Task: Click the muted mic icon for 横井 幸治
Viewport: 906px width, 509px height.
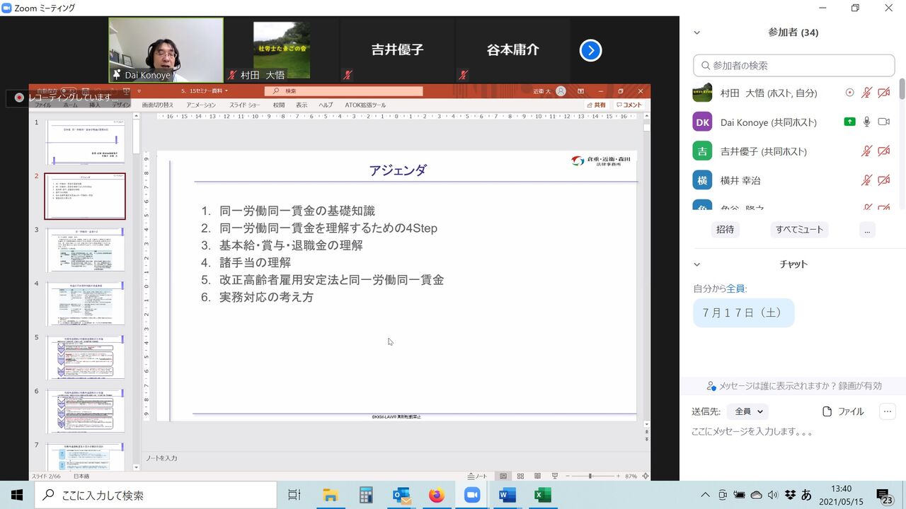Action: tap(866, 180)
